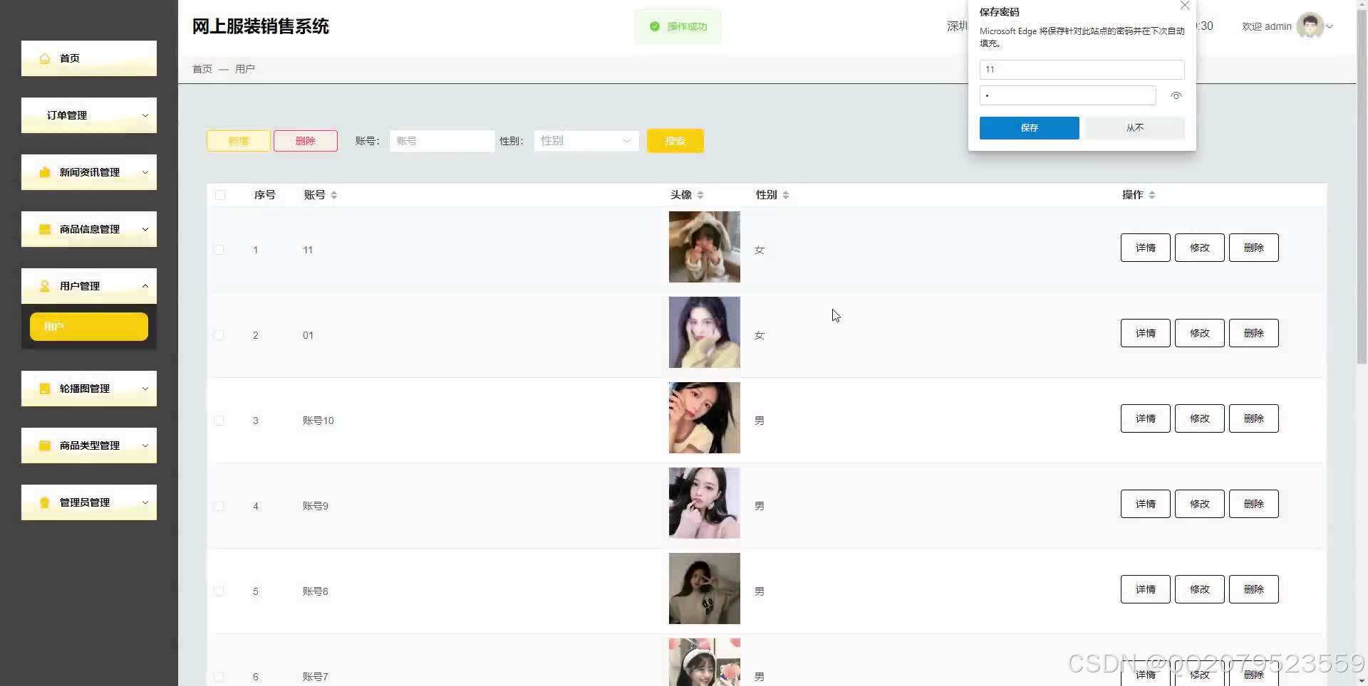Open avatar thumbnail for account 11

point(705,247)
